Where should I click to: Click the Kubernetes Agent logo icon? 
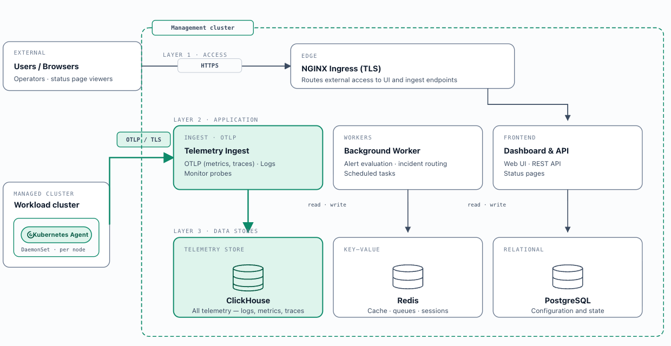click(x=31, y=235)
